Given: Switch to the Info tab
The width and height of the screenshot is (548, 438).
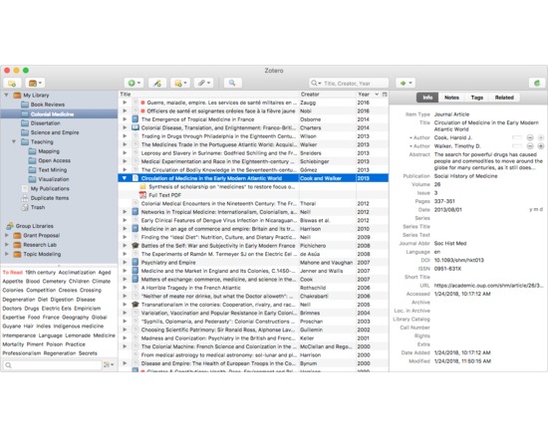Looking at the screenshot, I should tap(427, 98).
